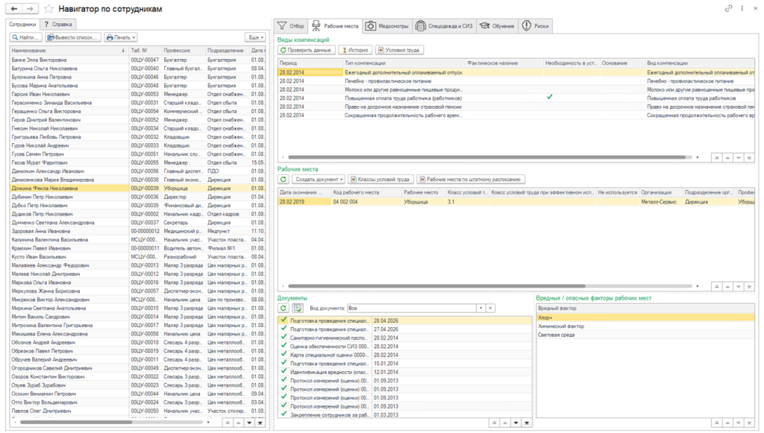Refresh the Рабочие места list
The height and width of the screenshot is (433, 764).
coord(284,180)
